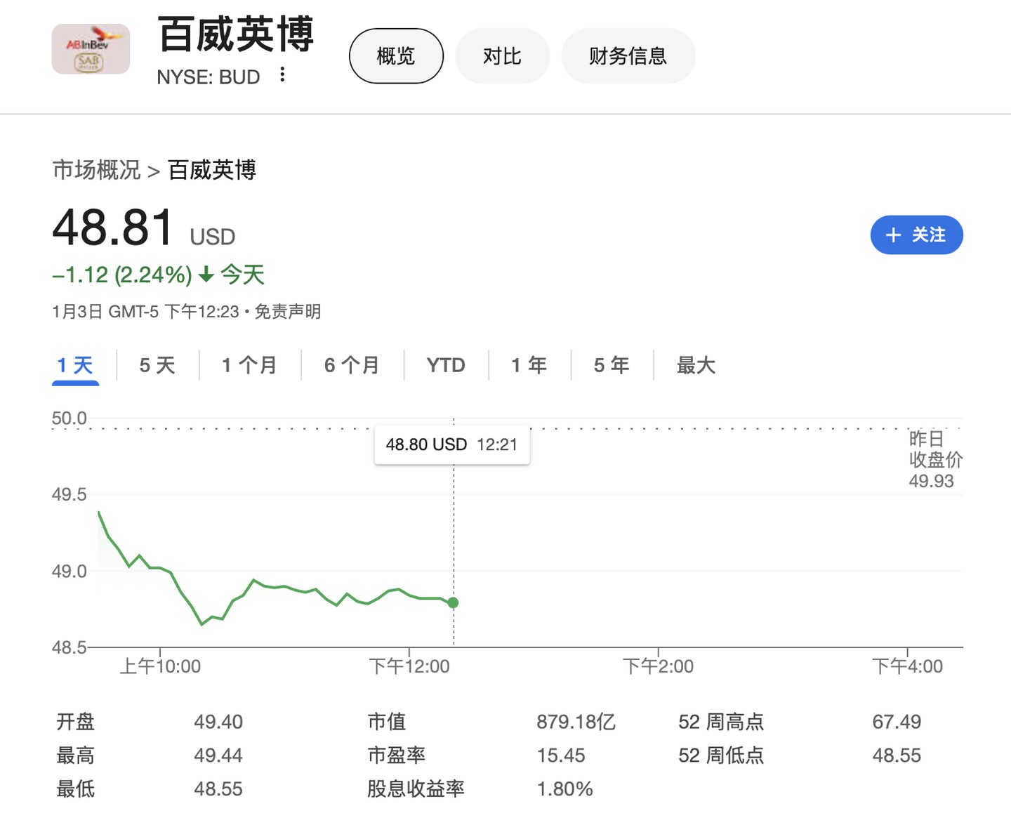1011x825 pixels.
Task: Select the 1 个月 time range
Action: click(249, 365)
